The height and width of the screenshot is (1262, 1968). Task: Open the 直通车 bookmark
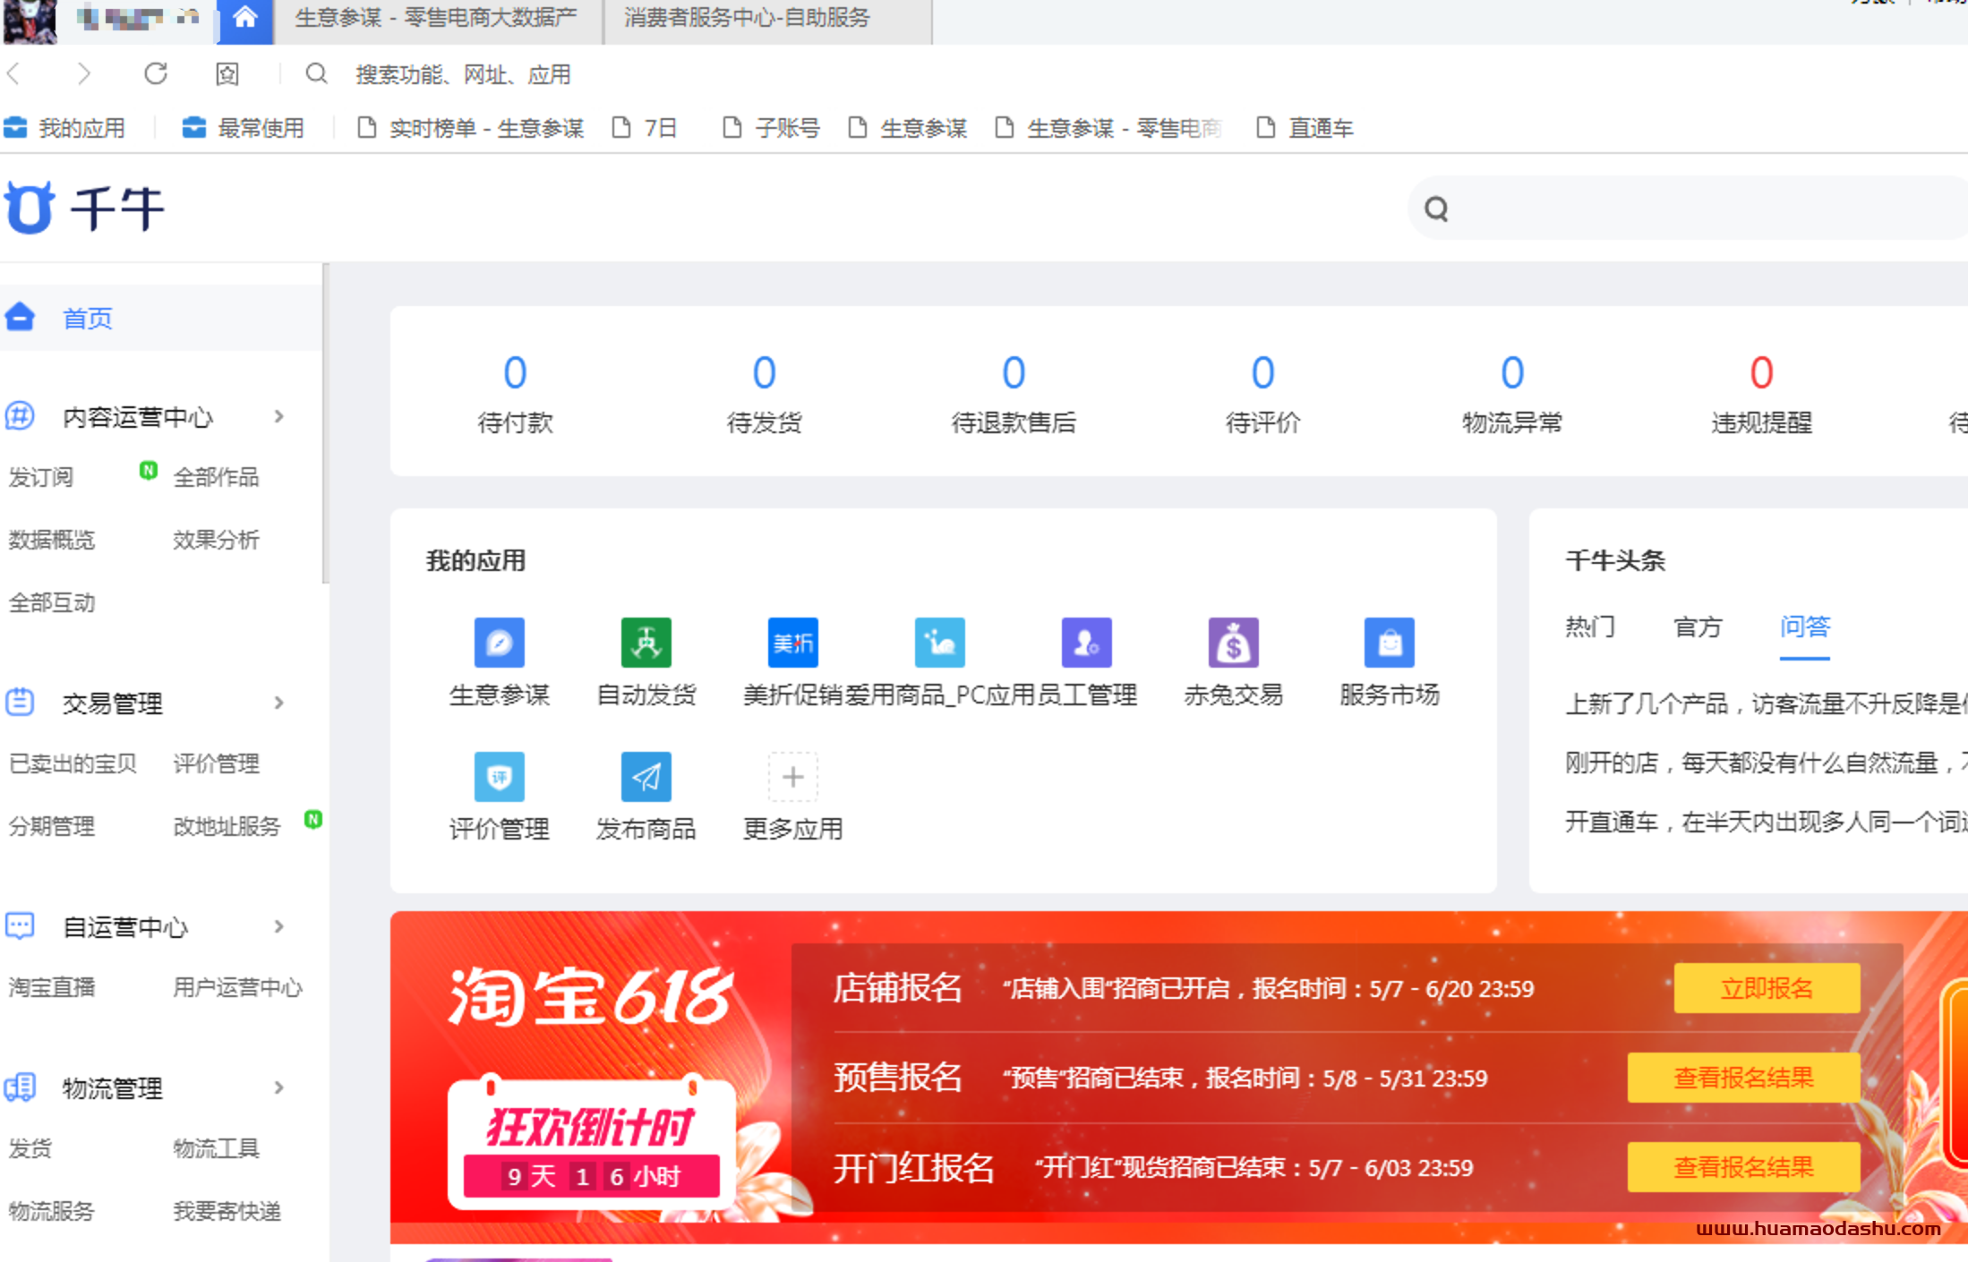click(x=1305, y=128)
